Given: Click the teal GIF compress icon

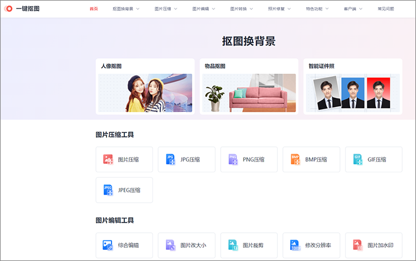Looking at the screenshot, I should pyautogui.click(x=358, y=160).
